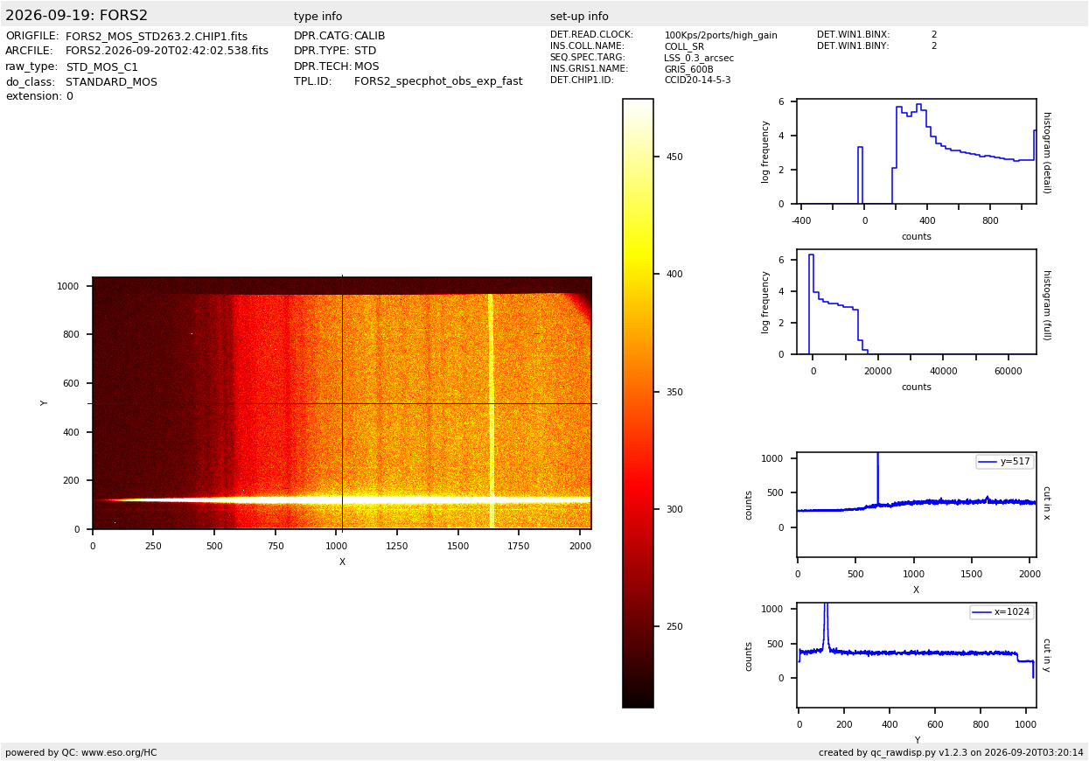Click the ORIGFILE name FORS2_MOS_STD263.2.CHIP1.fits
The height and width of the screenshot is (761, 1089).
point(157,37)
